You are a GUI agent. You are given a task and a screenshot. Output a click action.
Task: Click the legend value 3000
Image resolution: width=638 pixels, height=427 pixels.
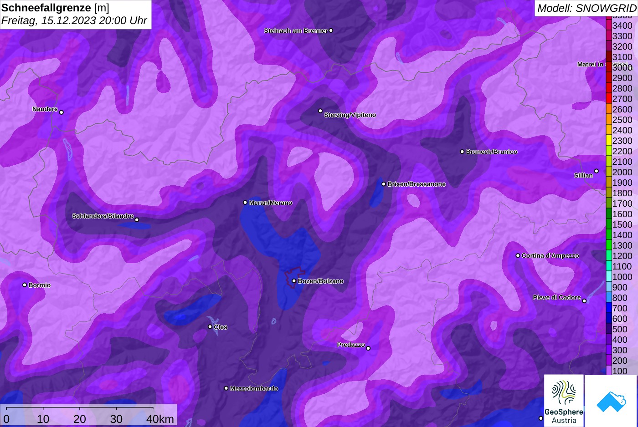coord(622,67)
